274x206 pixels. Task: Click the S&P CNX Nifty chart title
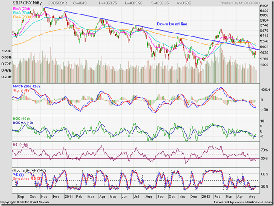tap(27, 3)
